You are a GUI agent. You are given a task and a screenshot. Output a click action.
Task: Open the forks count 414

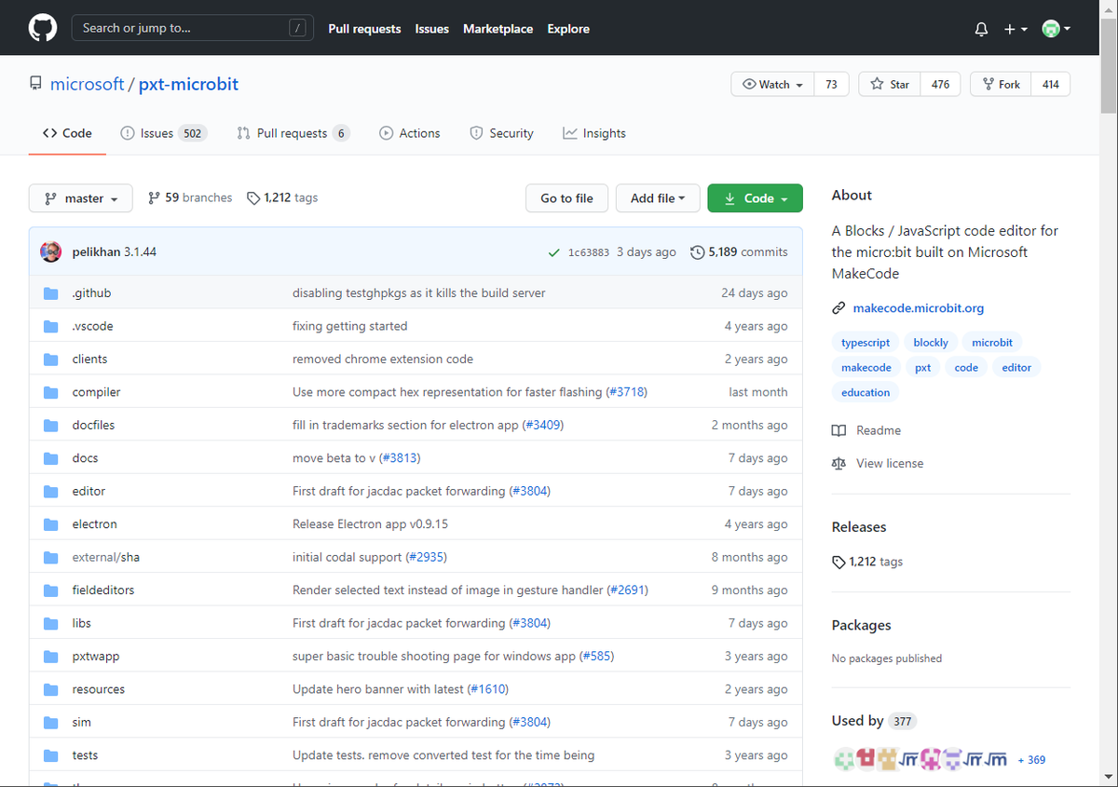pyautogui.click(x=1051, y=84)
